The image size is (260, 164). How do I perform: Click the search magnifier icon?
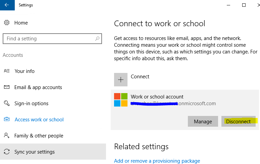[97, 39]
